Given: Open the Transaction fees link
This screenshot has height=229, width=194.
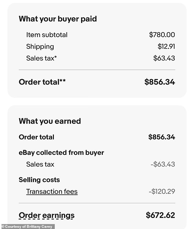Looking at the screenshot, I should (52, 192).
